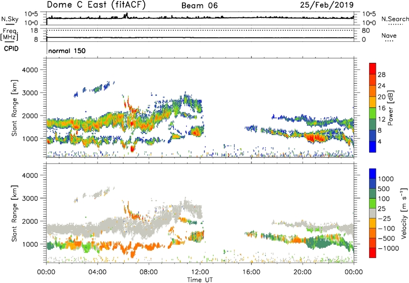The height and width of the screenshot is (283, 409).
Task: Click the "16" label on Power color bar
Action: click(x=381, y=108)
